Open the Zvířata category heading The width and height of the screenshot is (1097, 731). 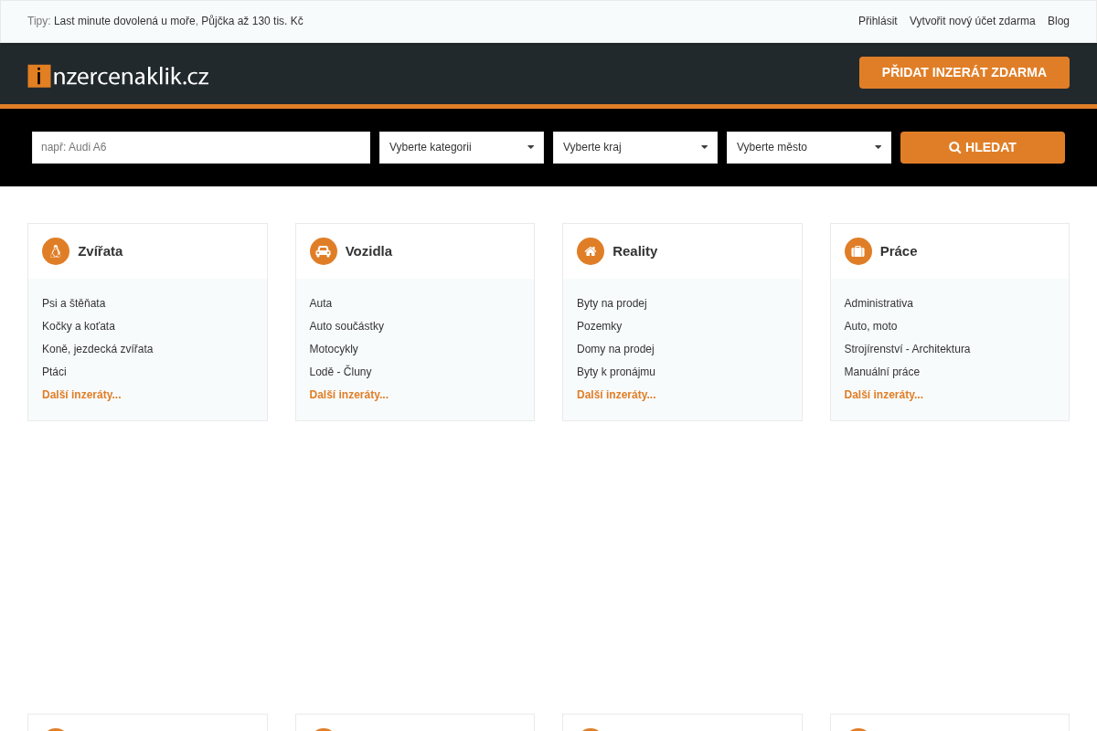click(101, 251)
